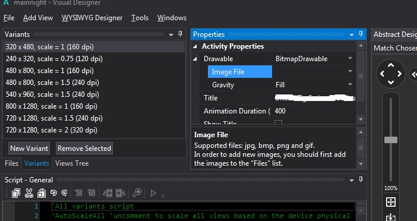The width and height of the screenshot is (417, 221).
Task: Open the script toolbar overflow arrow
Action: (163, 196)
